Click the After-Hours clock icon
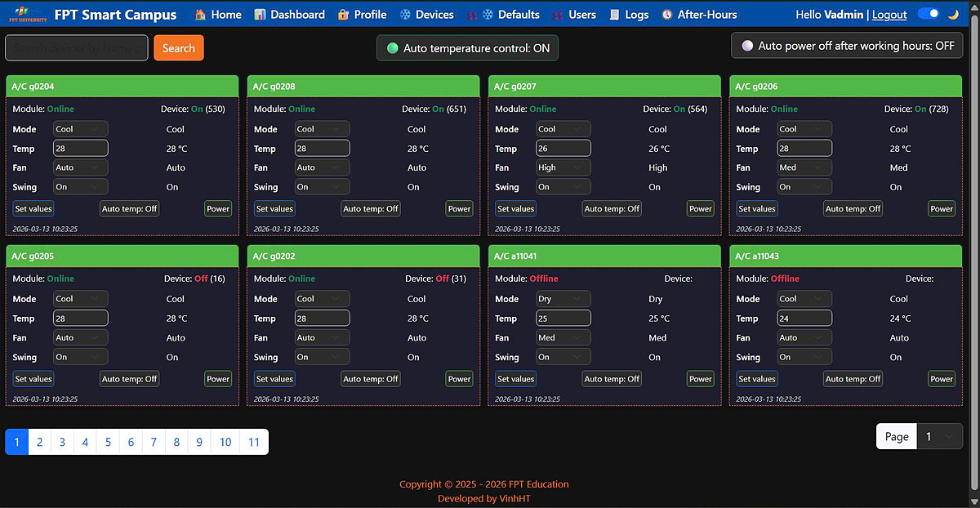980x508 pixels. [x=667, y=15]
